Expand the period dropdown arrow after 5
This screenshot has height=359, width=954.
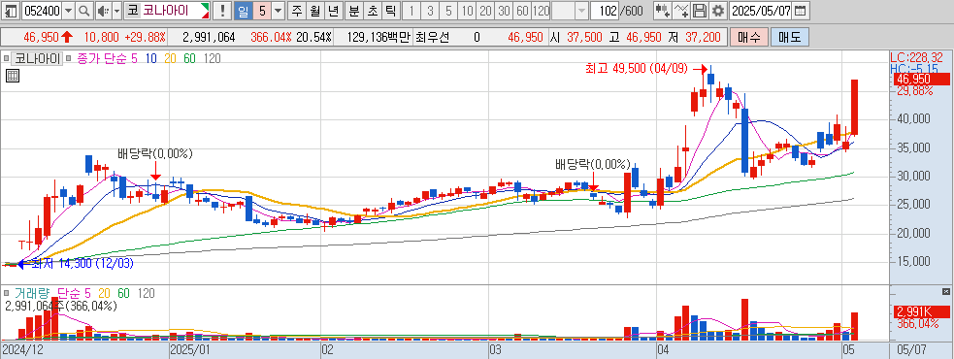(x=278, y=11)
